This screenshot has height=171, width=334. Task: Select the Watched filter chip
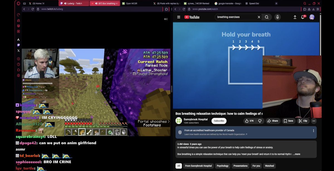coord(269,166)
